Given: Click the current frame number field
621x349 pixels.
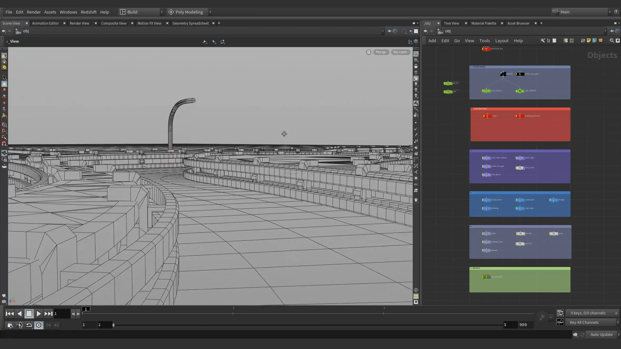Looking at the screenshot, I should pos(62,313).
